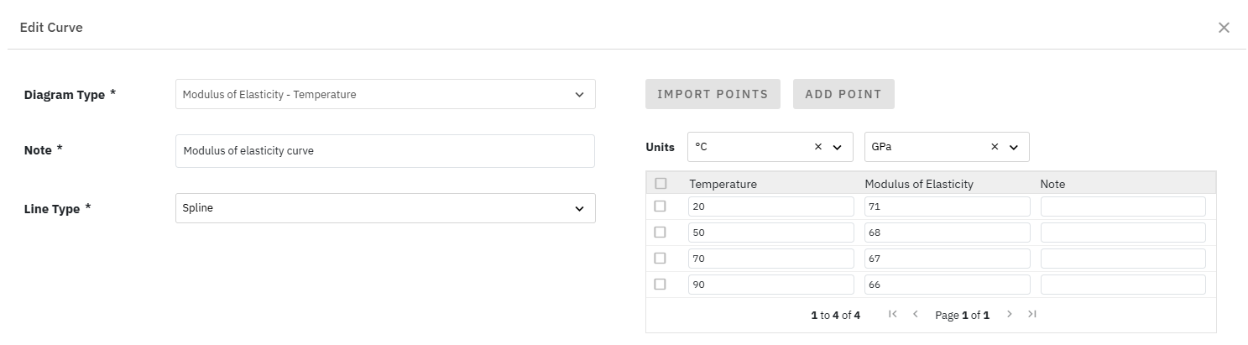This screenshot has width=1248, height=345.
Task: Close the Edit Curve dialog
Action: coord(1224,28)
